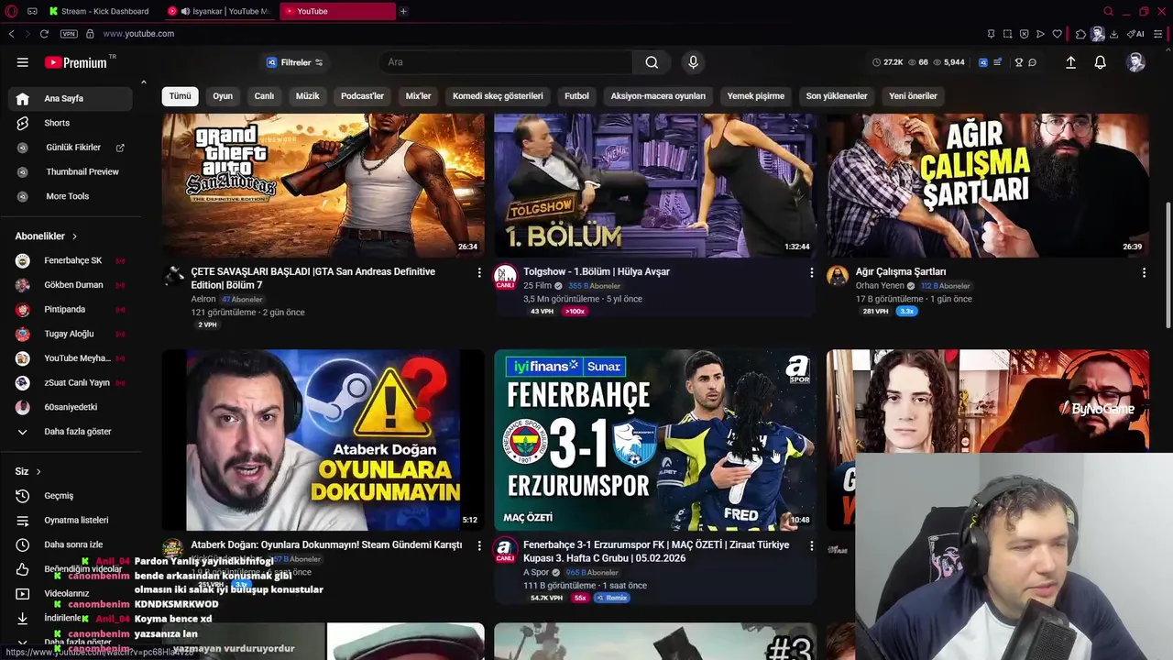Expand the Abonelikler section chevron
Screen dimensions: 1173x660
click(x=74, y=236)
